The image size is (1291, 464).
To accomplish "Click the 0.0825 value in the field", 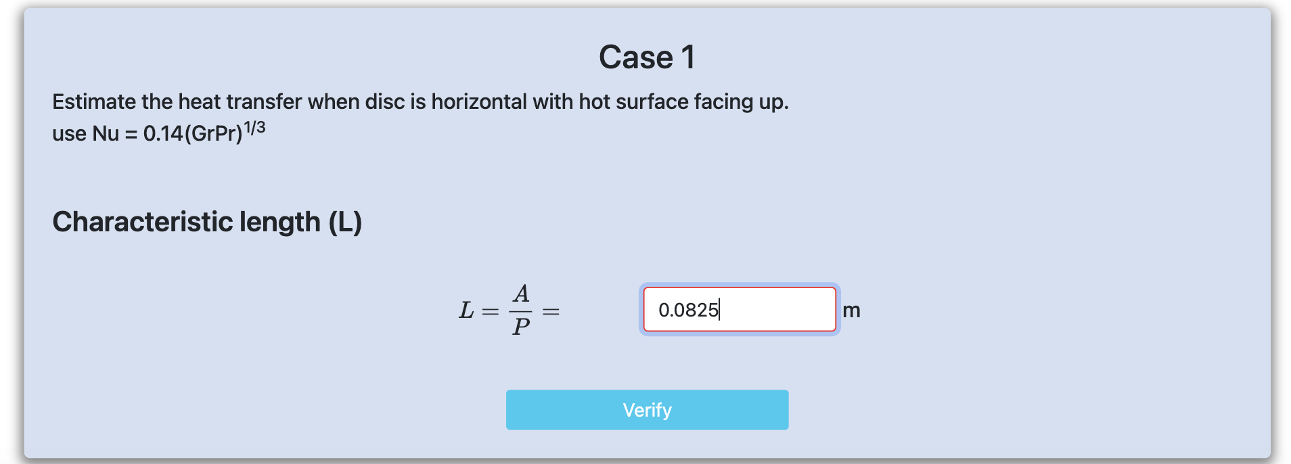I will [687, 310].
